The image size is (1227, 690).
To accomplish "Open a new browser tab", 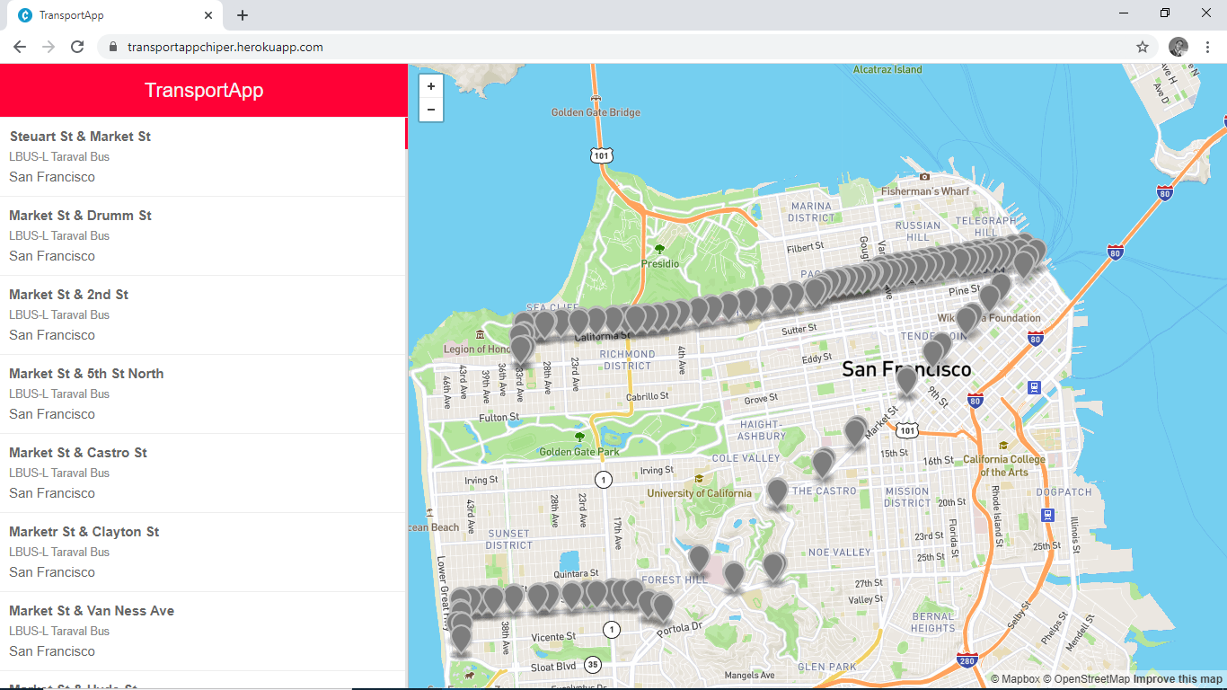I will pyautogui.click(x=243, y=15).
